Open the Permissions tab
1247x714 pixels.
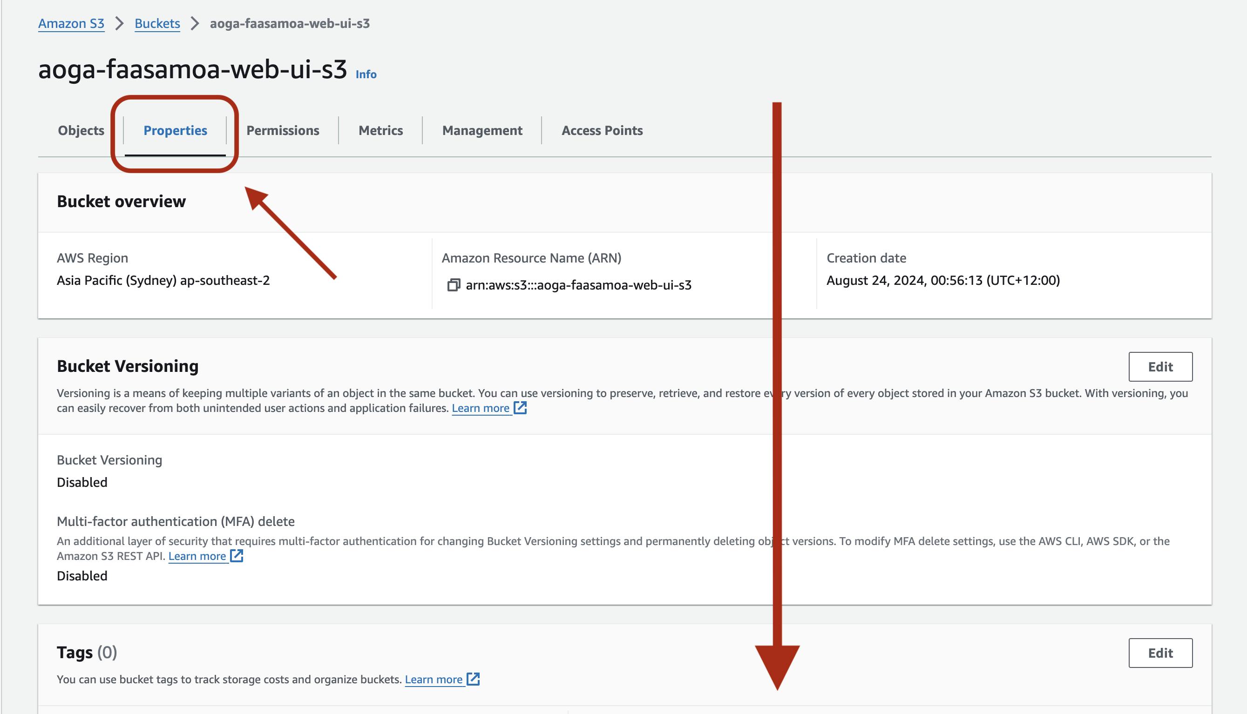coord(283,130)
